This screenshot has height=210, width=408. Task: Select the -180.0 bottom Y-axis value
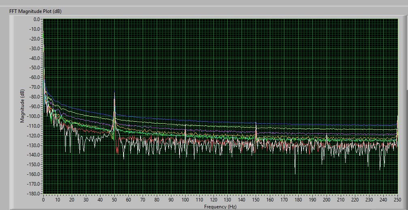tap(34, 193)
